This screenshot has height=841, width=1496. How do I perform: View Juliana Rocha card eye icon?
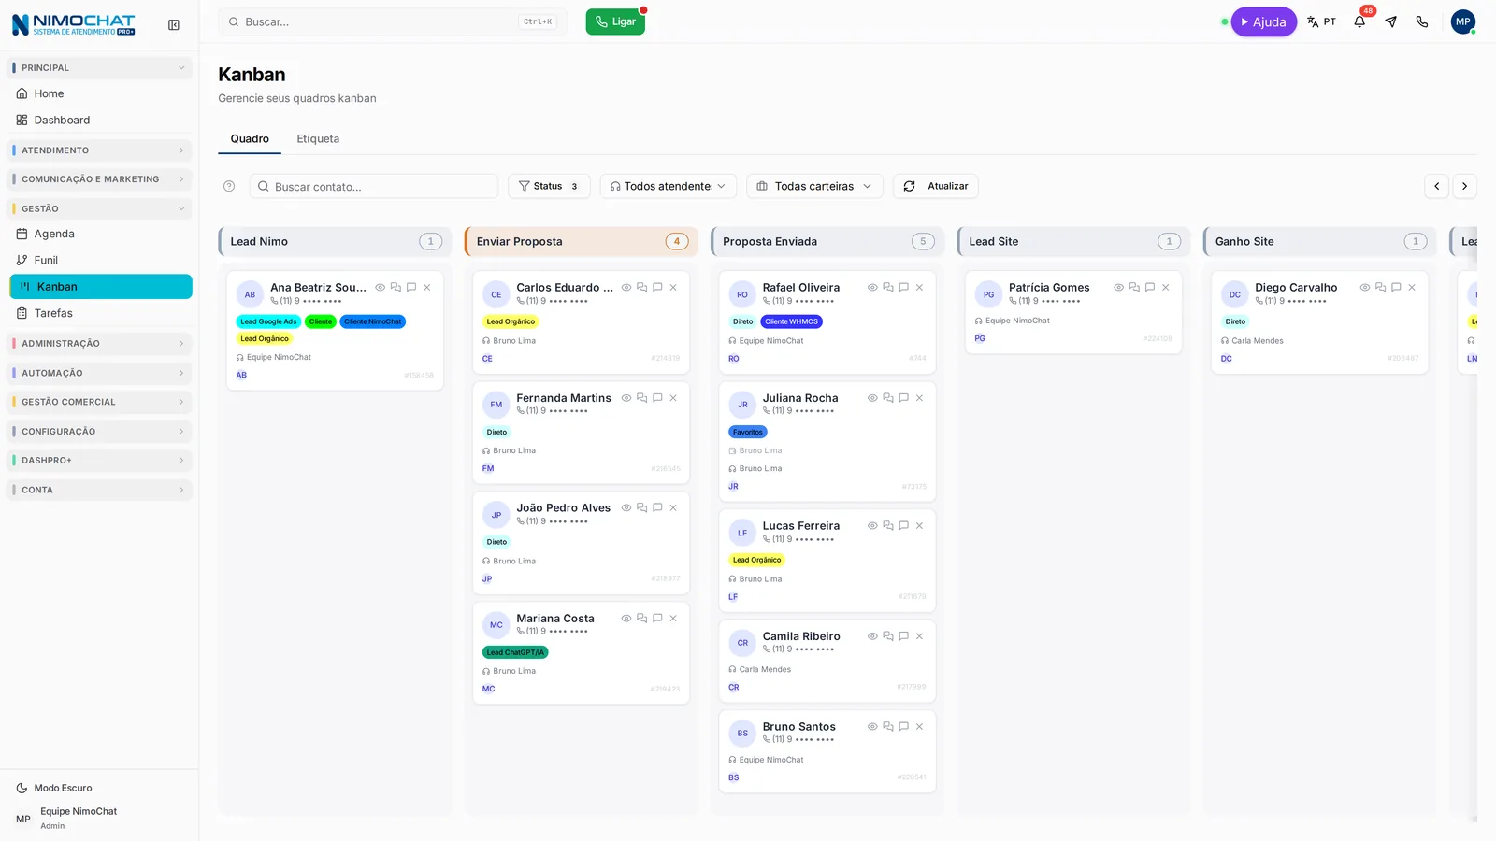[872, 398]
